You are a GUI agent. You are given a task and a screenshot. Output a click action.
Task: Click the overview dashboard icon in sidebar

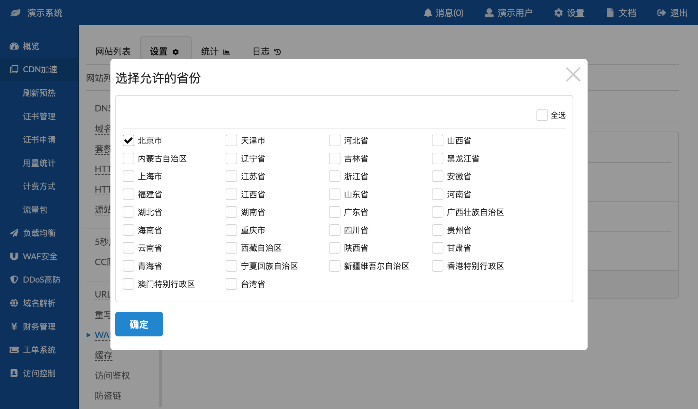[14, 46]
